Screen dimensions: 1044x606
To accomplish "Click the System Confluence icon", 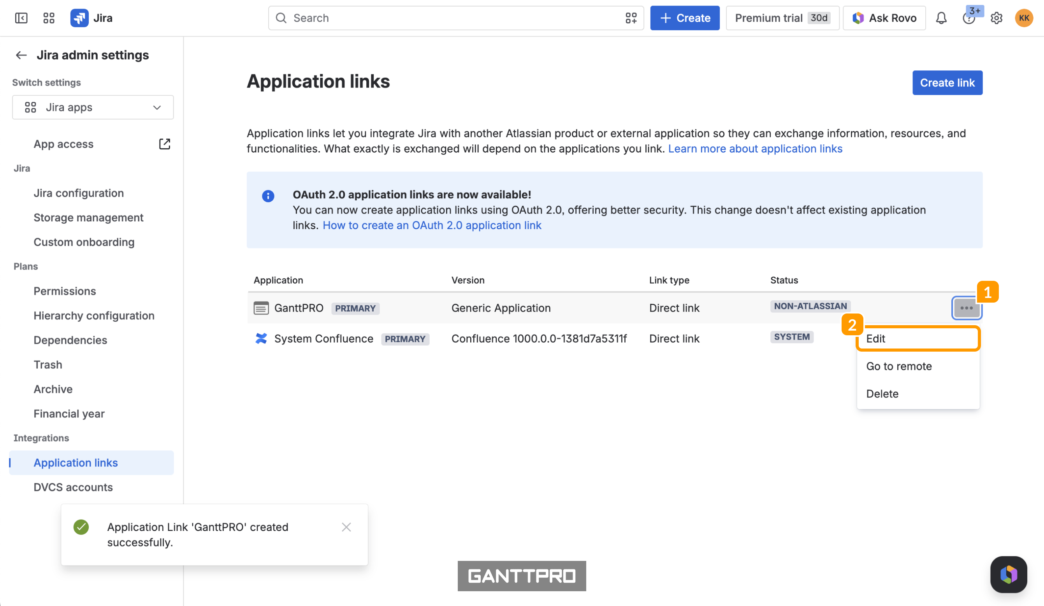I will tap(261, 339).
